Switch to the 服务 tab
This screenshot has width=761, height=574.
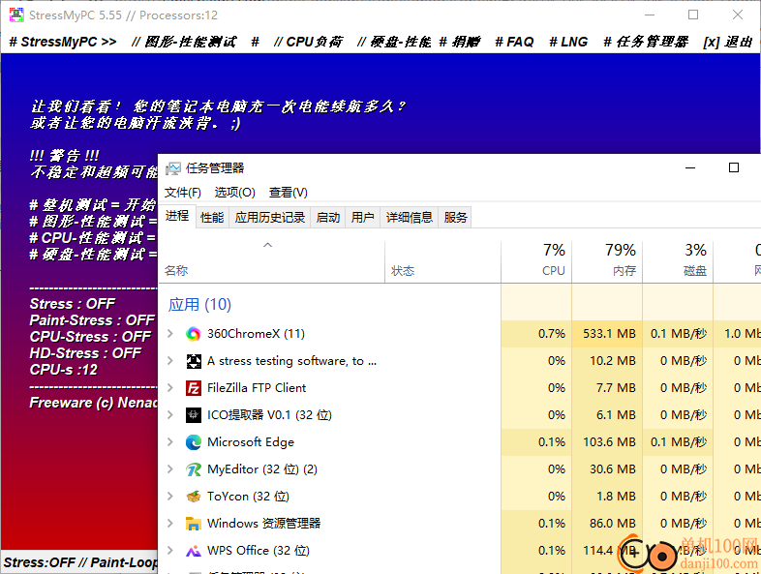pos(455,218)
